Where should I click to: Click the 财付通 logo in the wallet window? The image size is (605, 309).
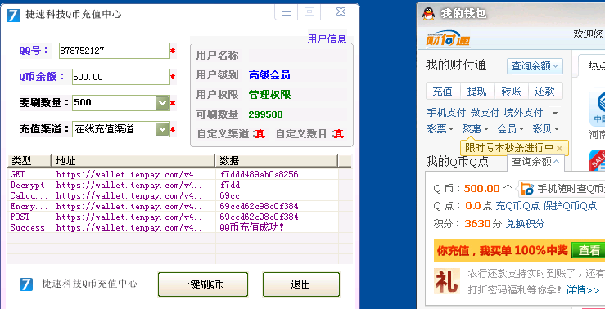coord(448,38)
